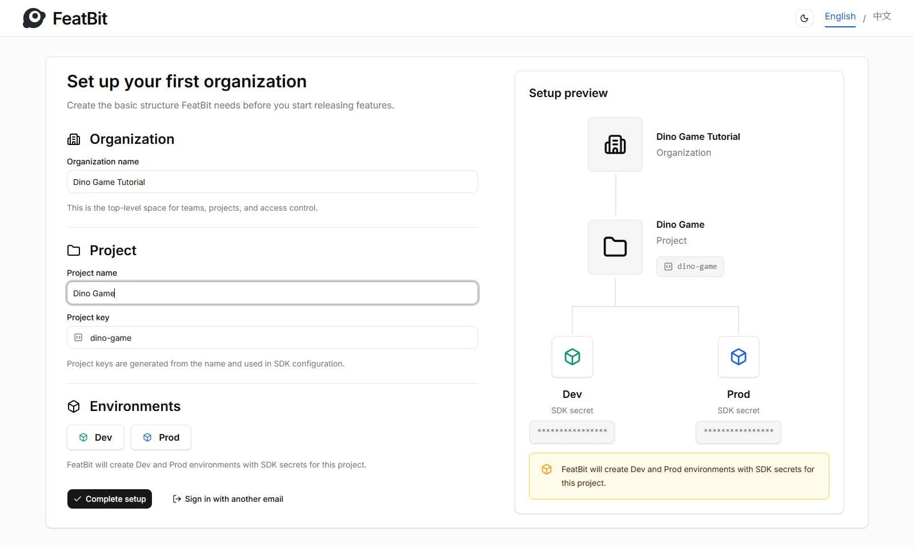Click Dino Game Tutorial title in preview
This screenshot has height=548, width=914.
tap(698, 136)
